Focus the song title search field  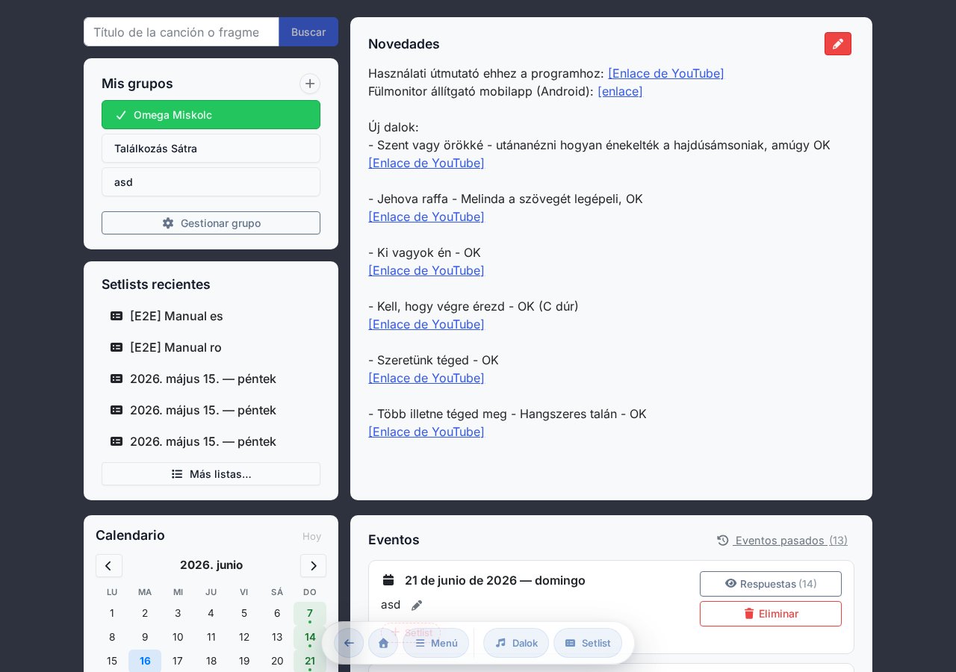(181, 32)
